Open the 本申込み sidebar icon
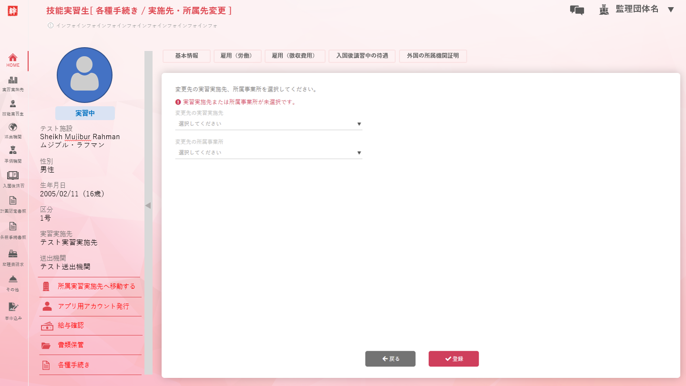686x386 pixels. (x=13, y=307)
